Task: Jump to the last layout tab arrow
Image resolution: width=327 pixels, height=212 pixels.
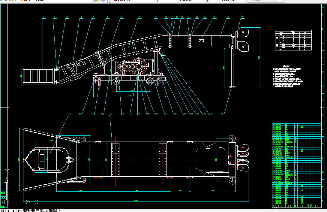Action: (19, 210)
